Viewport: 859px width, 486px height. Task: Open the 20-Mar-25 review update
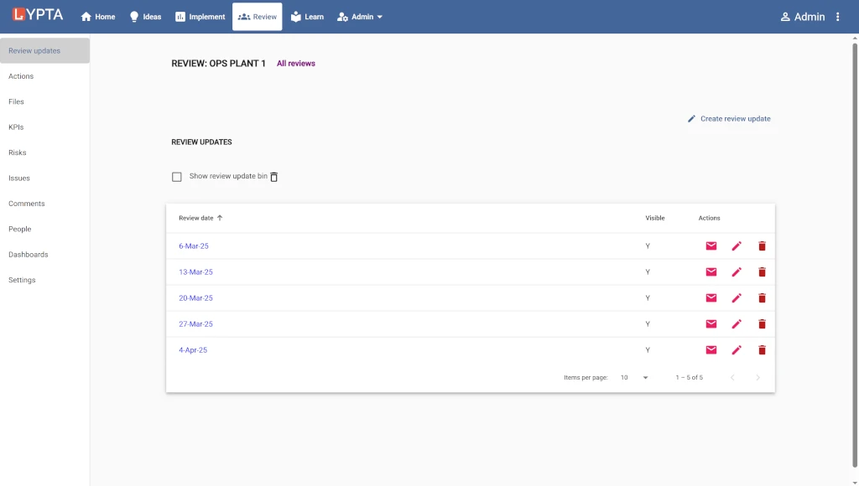[x=195, y=298]
